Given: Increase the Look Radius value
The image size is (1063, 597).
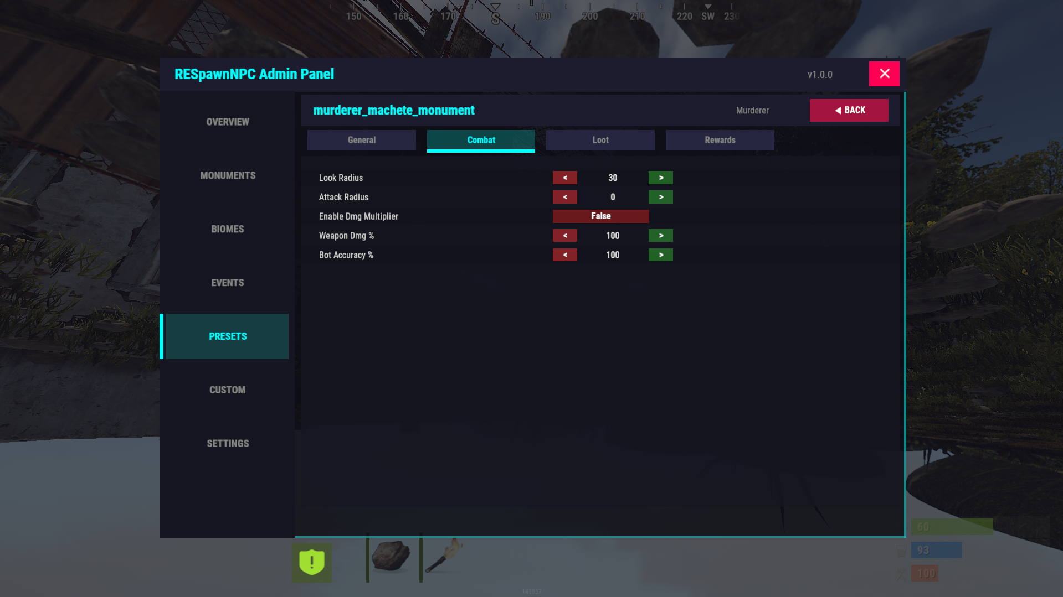Looking at the screenshot, I should 660,178.
